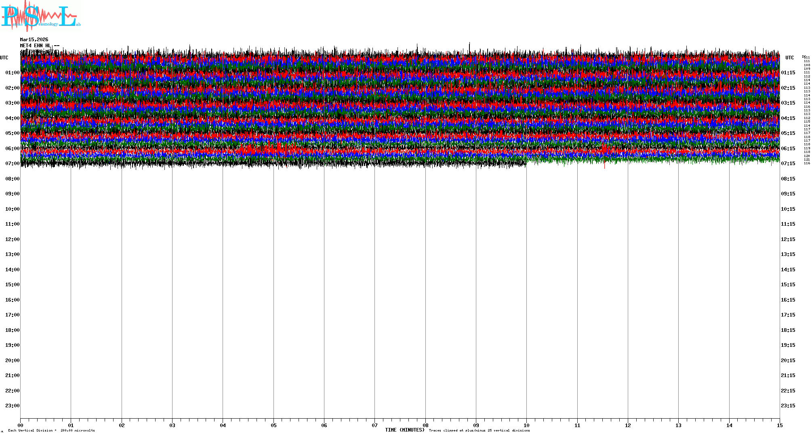
Task: Click minute marker 10 on bottom axis
Action: [526, 425]
